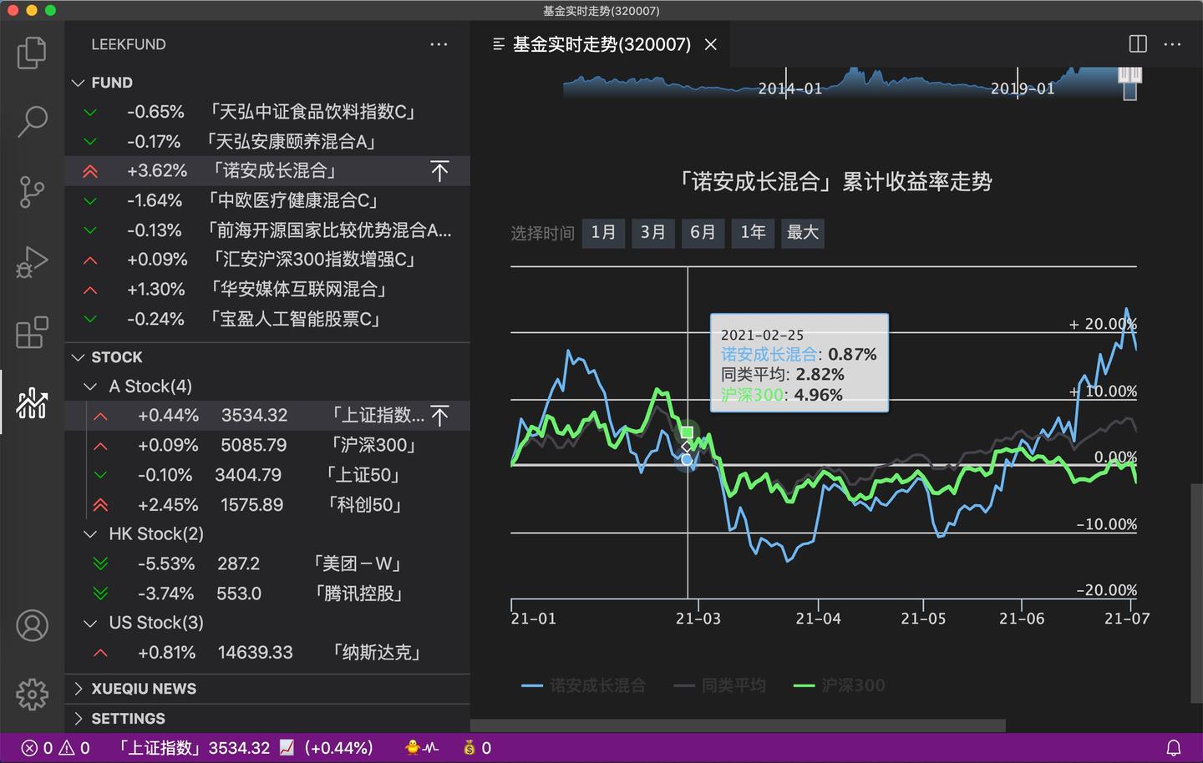The image size is (1203, 763).
Task: Select the 3月 time range button
Action: (x=652, y=233)
